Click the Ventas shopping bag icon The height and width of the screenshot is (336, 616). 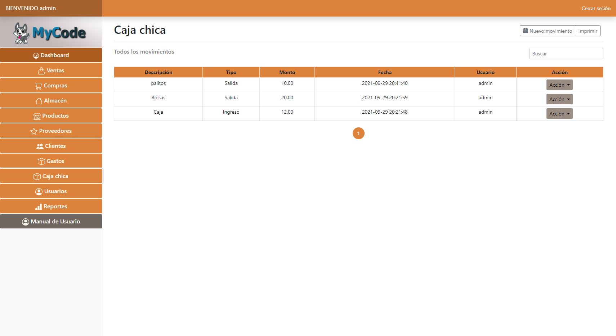(41, 71)
